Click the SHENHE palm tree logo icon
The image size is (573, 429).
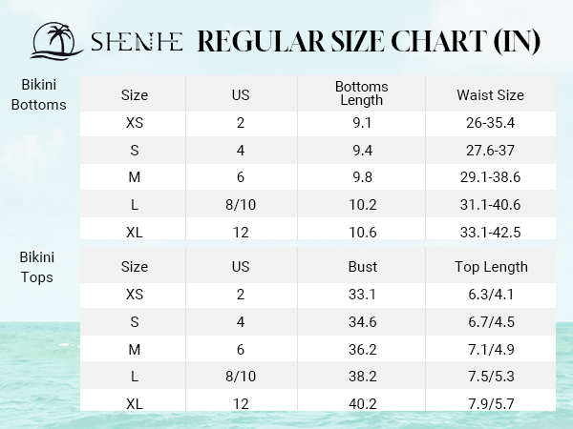(x=56, y=40)
